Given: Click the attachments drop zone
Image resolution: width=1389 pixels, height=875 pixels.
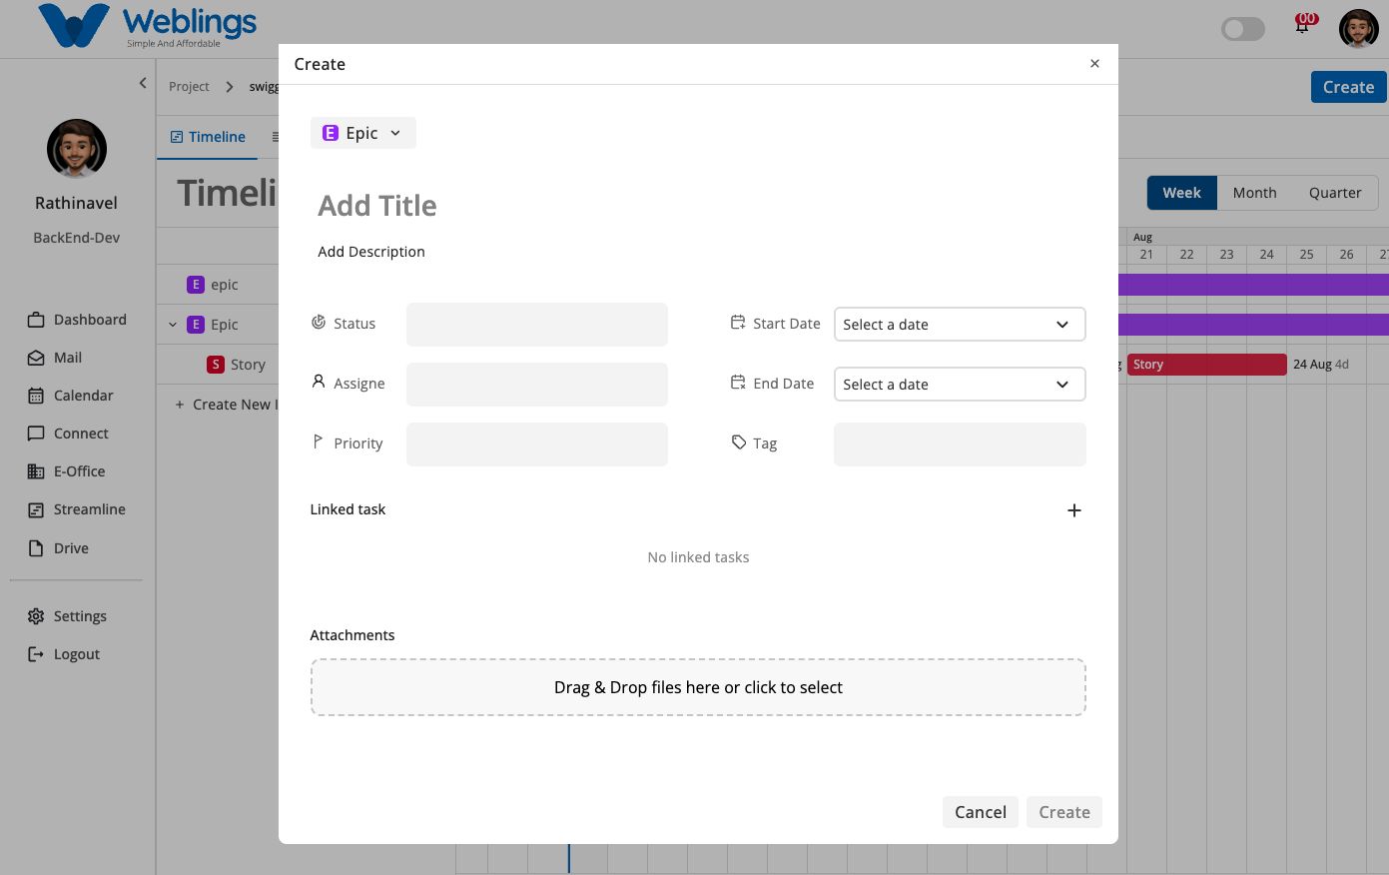Looking at the screenshot, I should (698, 687).
